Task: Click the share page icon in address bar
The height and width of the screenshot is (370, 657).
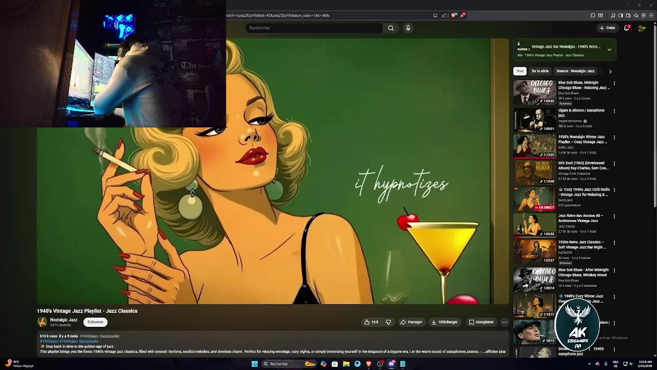Action: [443, 15]
